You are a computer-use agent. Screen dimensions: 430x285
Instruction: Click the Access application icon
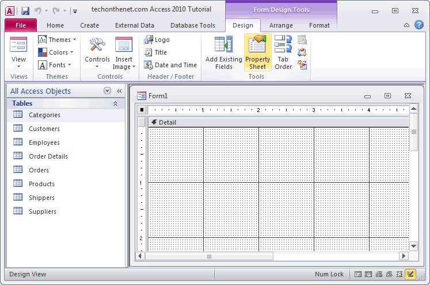click(10, 11)
